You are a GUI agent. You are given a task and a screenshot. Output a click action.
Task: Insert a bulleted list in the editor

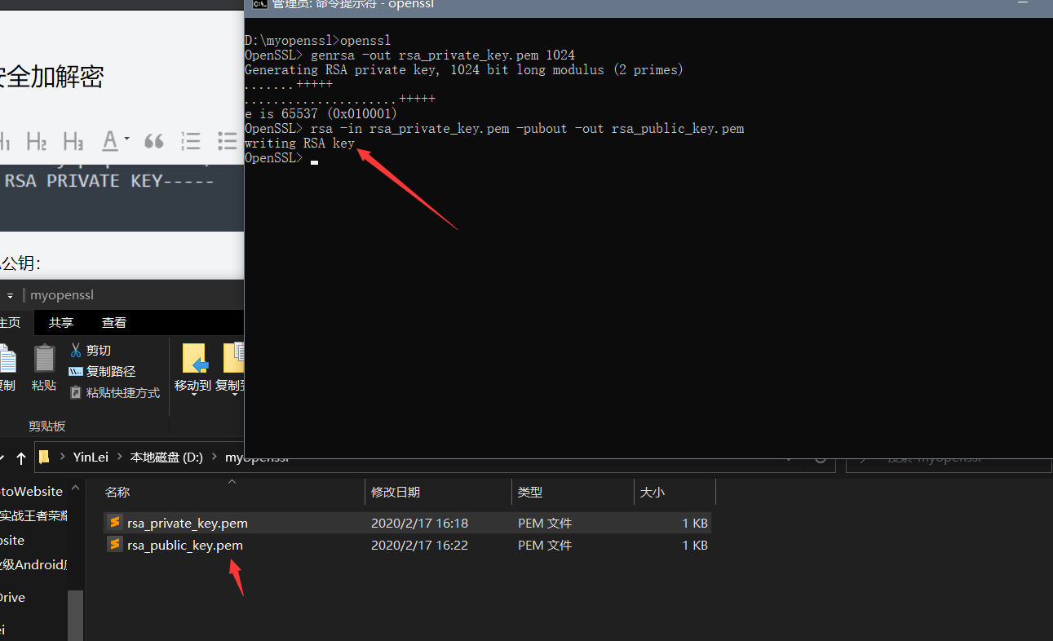[228, 141]
